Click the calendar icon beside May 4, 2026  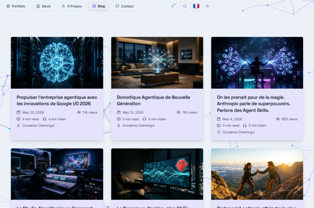pos(219,119)
